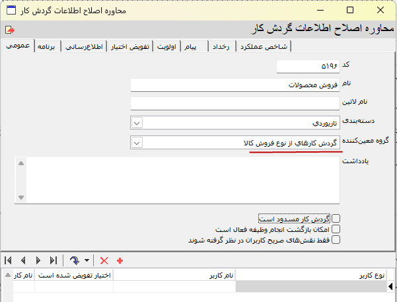
Task: Toggle 'امکان بازگشت انجام وظیفه فعال است' checkbox
Action: [x=336, y=229]
